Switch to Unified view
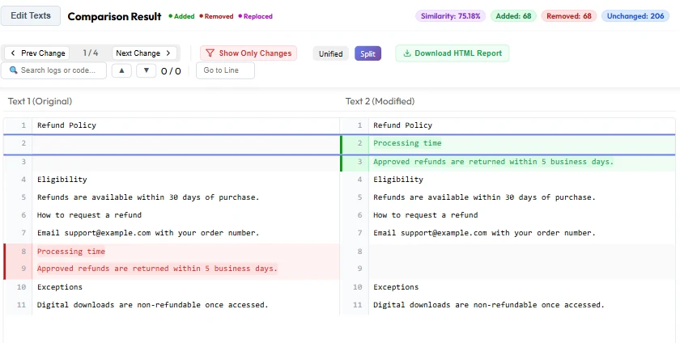The width and height of the screenshot is (680, 343). pyautogui.click(x=330, y=53)
